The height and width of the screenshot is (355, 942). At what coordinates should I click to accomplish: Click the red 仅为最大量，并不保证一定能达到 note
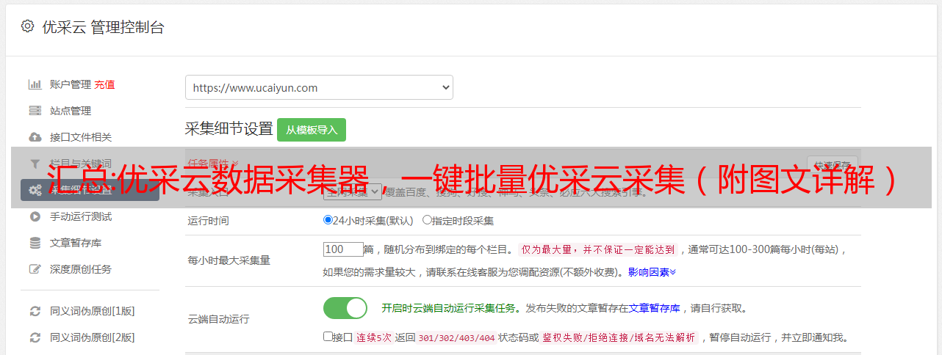coord(598,249)
